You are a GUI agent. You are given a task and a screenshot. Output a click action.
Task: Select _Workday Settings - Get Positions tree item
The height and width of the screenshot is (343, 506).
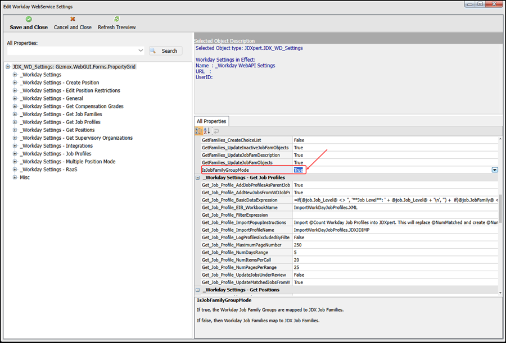coord(57,130)
